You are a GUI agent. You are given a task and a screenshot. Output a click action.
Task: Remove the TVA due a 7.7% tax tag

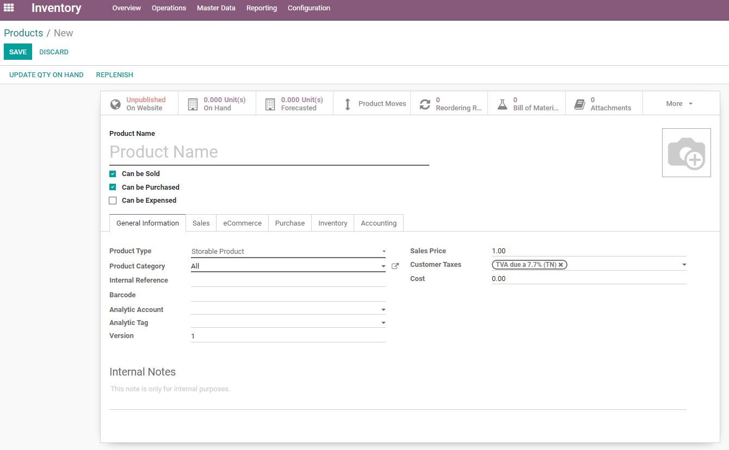pos(561,265)
